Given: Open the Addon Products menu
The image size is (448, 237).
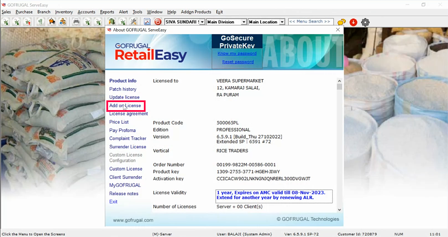Looking at the screenshot, I should (196, 12).
